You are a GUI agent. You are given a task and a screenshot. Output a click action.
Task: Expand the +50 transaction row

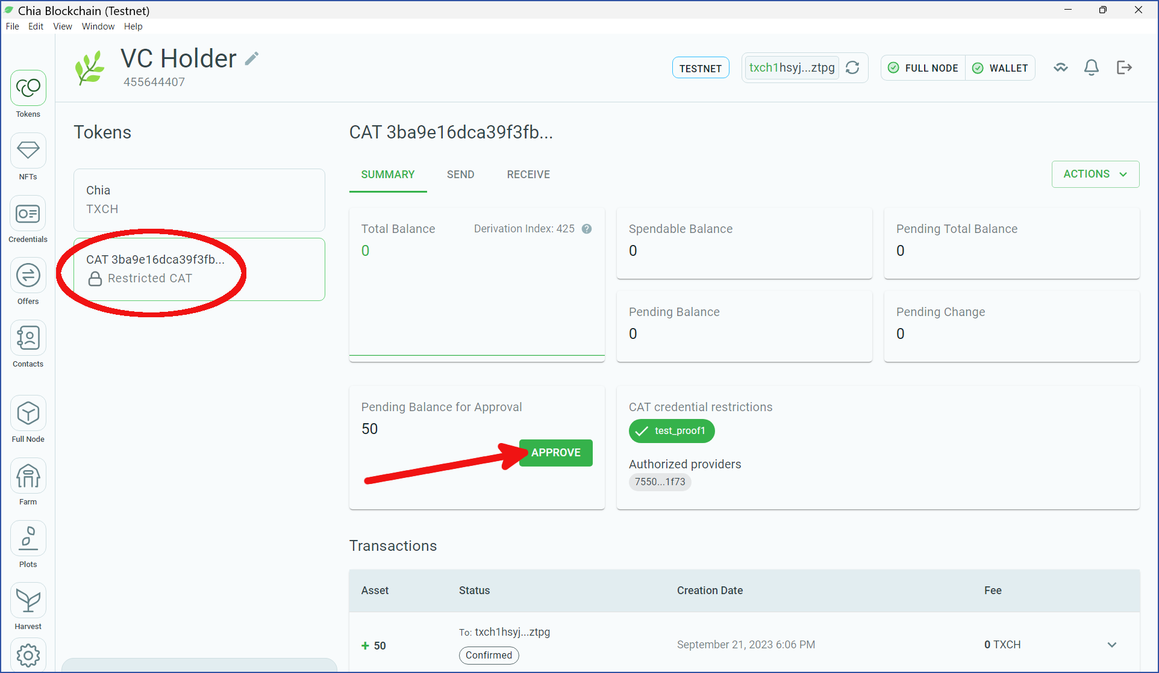[1112, 645]
